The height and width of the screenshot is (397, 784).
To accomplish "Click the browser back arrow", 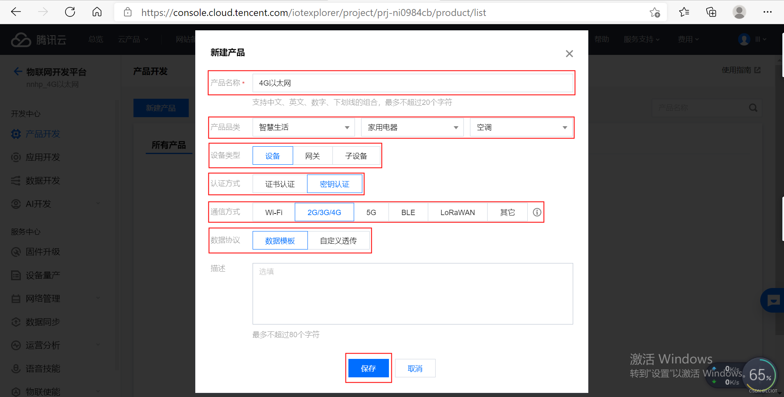I will pyautogui.click(x=16, y=12).
